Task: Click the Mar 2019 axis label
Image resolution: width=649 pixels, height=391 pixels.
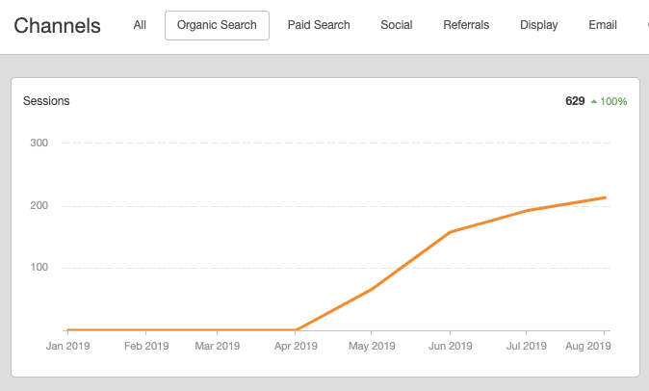Action: (x=220, y=346)
